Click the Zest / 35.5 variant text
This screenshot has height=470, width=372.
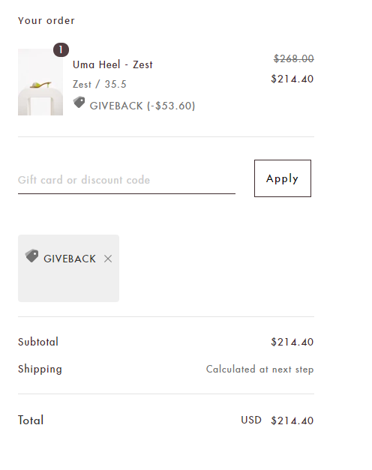click(100, 84)
